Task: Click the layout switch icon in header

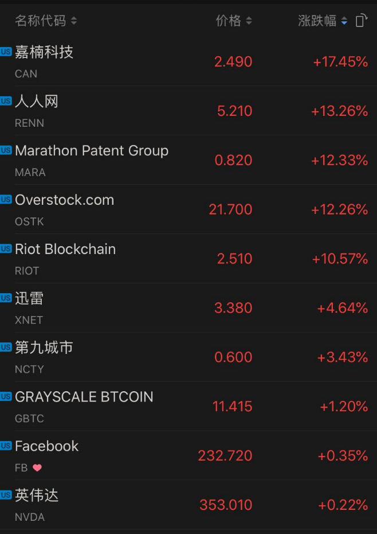Action: click(361, 21)
